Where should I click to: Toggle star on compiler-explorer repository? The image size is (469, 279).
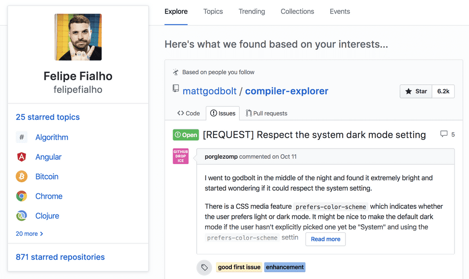tap(416, 91)
